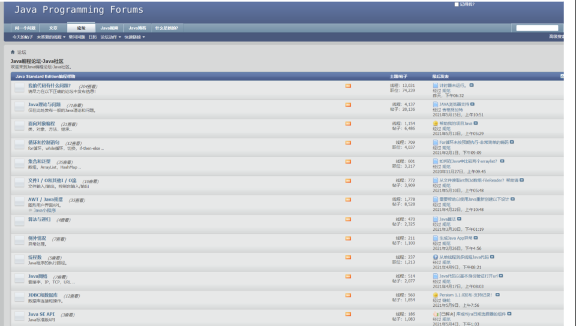
Task: Open RSS feed icon for Java理论与问题 forum
Action: coord(348,105)
